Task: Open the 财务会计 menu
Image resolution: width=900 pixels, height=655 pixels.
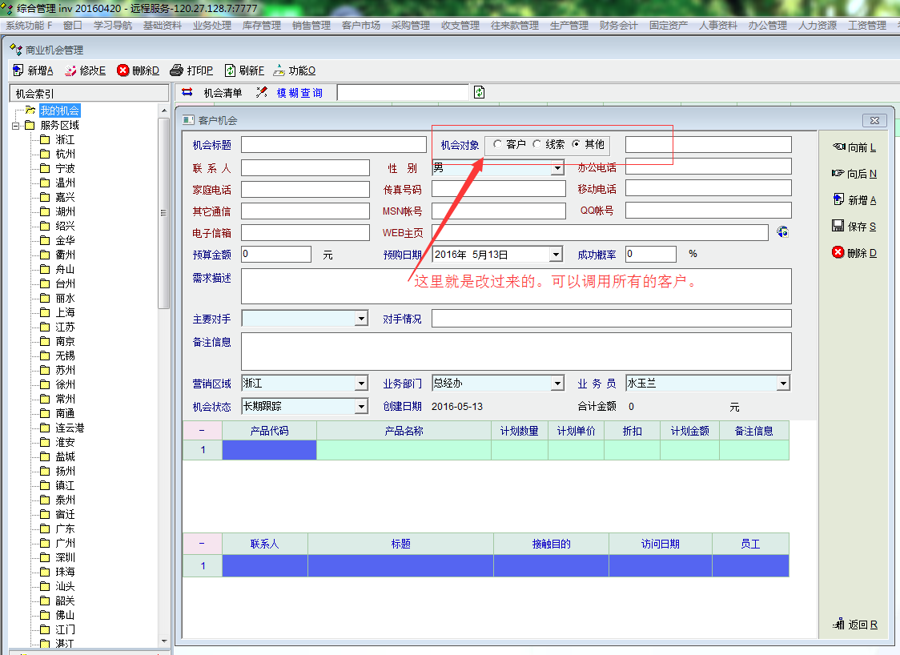Action: 618,26
